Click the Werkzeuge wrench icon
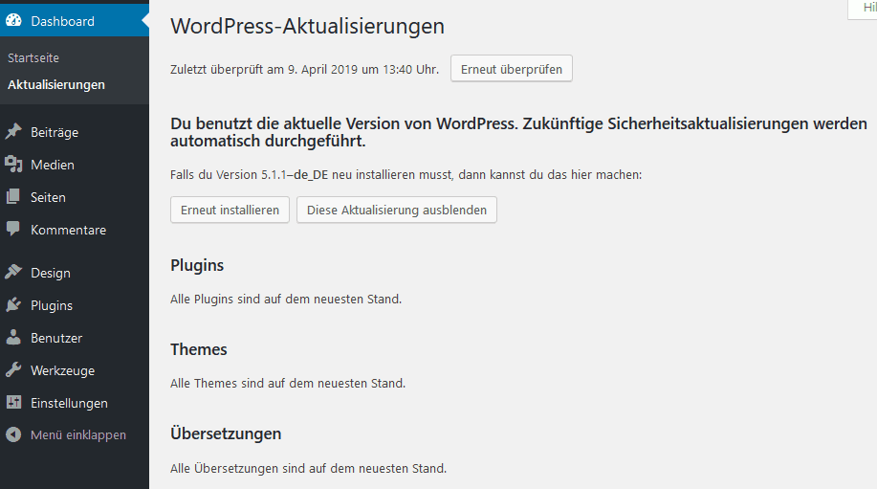The height and width of the screenshot is (489, 877). coord(13,369)
